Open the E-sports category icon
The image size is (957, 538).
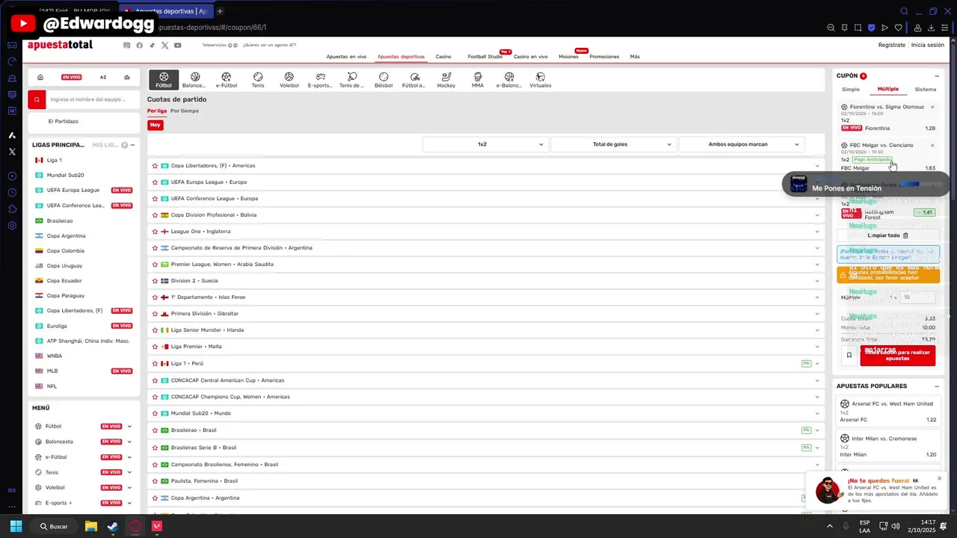pos(320,80)
